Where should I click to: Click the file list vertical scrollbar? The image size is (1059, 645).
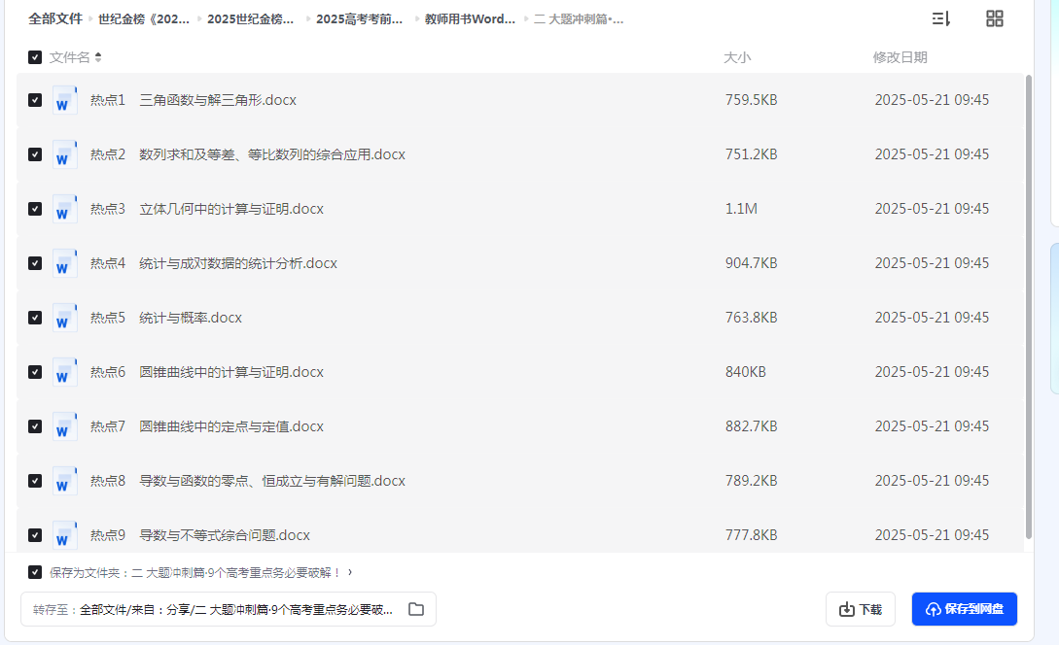click(1029, 306)
